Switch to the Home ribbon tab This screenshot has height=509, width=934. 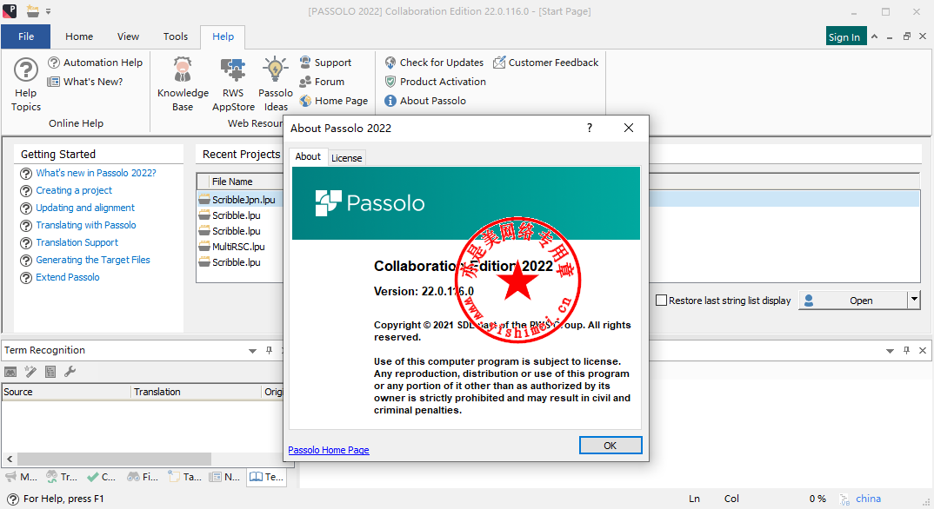click(79, 36)
